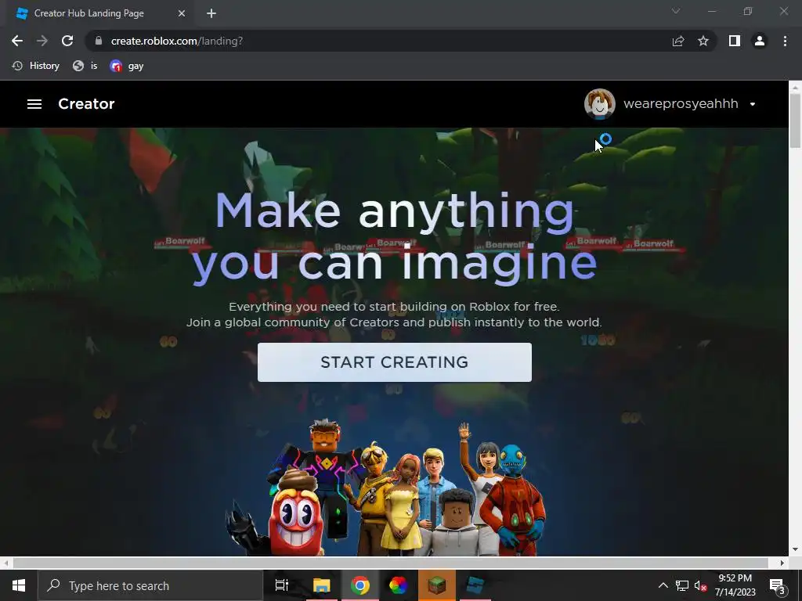Click the horizontal scrollbar right arrow
Image resolution: width=802 pixels, height=601 pixels.
(x=782, y=563)
